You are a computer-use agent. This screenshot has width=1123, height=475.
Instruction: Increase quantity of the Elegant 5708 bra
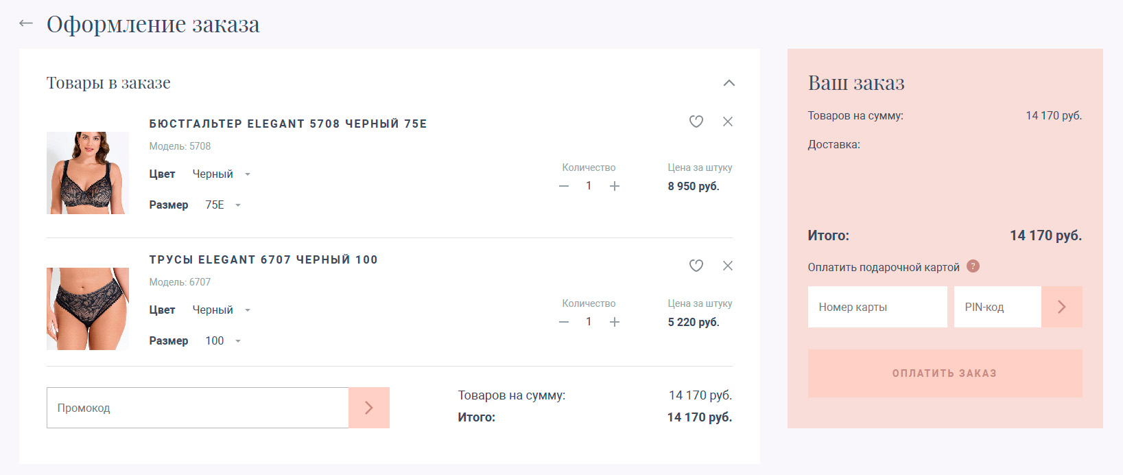[615, 186]
